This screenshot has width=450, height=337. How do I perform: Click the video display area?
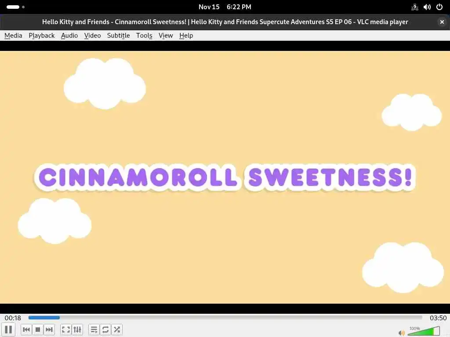(x=225, y=177)
